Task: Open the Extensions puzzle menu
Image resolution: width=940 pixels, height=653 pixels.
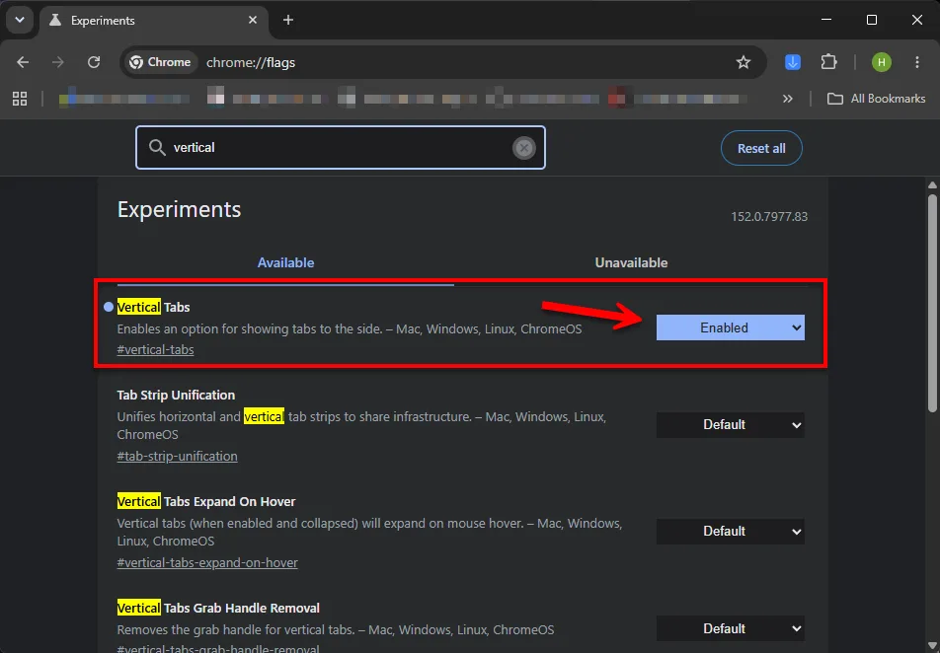Action: point(828,62)
